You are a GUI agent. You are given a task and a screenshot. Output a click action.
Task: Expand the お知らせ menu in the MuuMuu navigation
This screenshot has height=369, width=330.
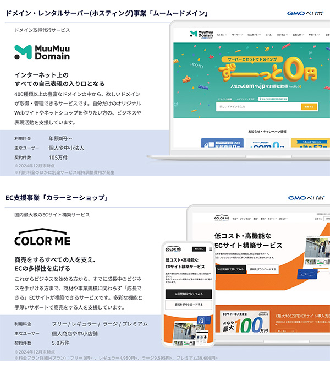298,35
